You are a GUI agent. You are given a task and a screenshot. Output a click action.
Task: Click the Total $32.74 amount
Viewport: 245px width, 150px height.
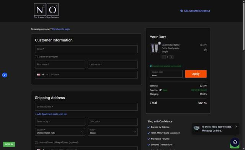(202, 103)
